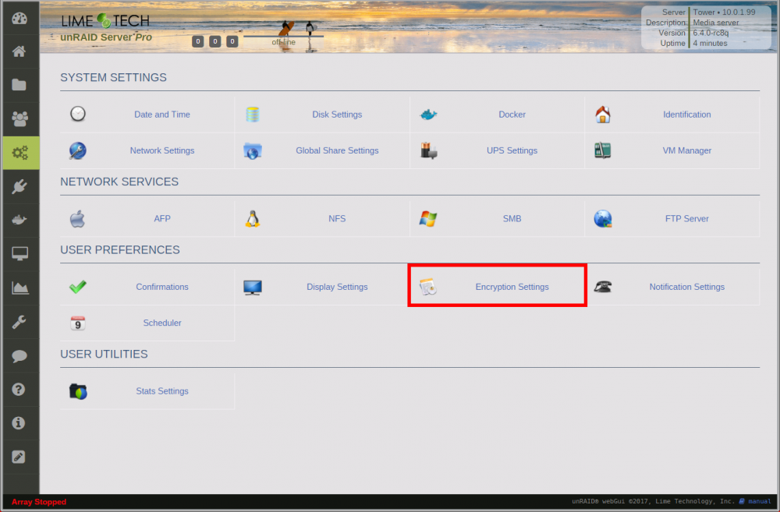Click the Disk Settings database icon

[253, 115]
